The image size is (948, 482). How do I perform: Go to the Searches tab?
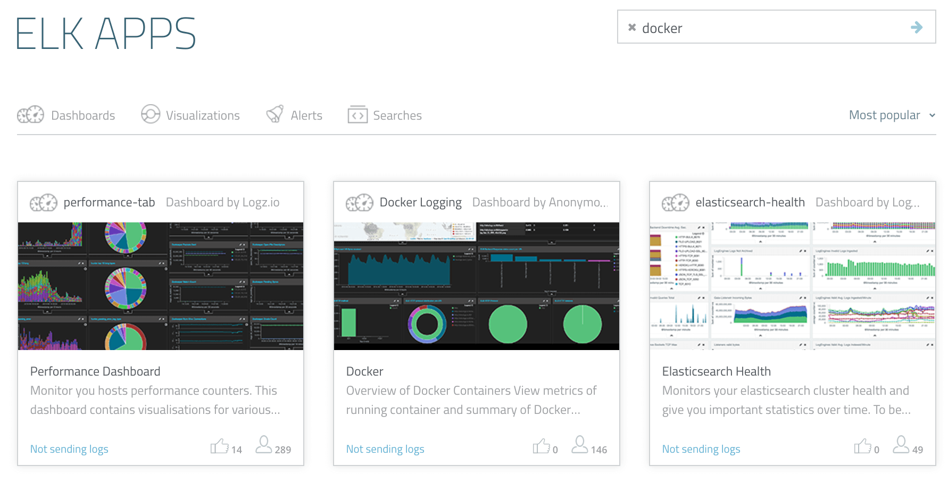click(x=385, y=115)
